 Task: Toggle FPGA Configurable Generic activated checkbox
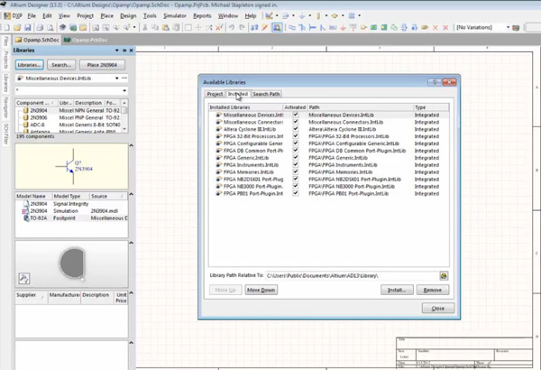pos(296,143)
